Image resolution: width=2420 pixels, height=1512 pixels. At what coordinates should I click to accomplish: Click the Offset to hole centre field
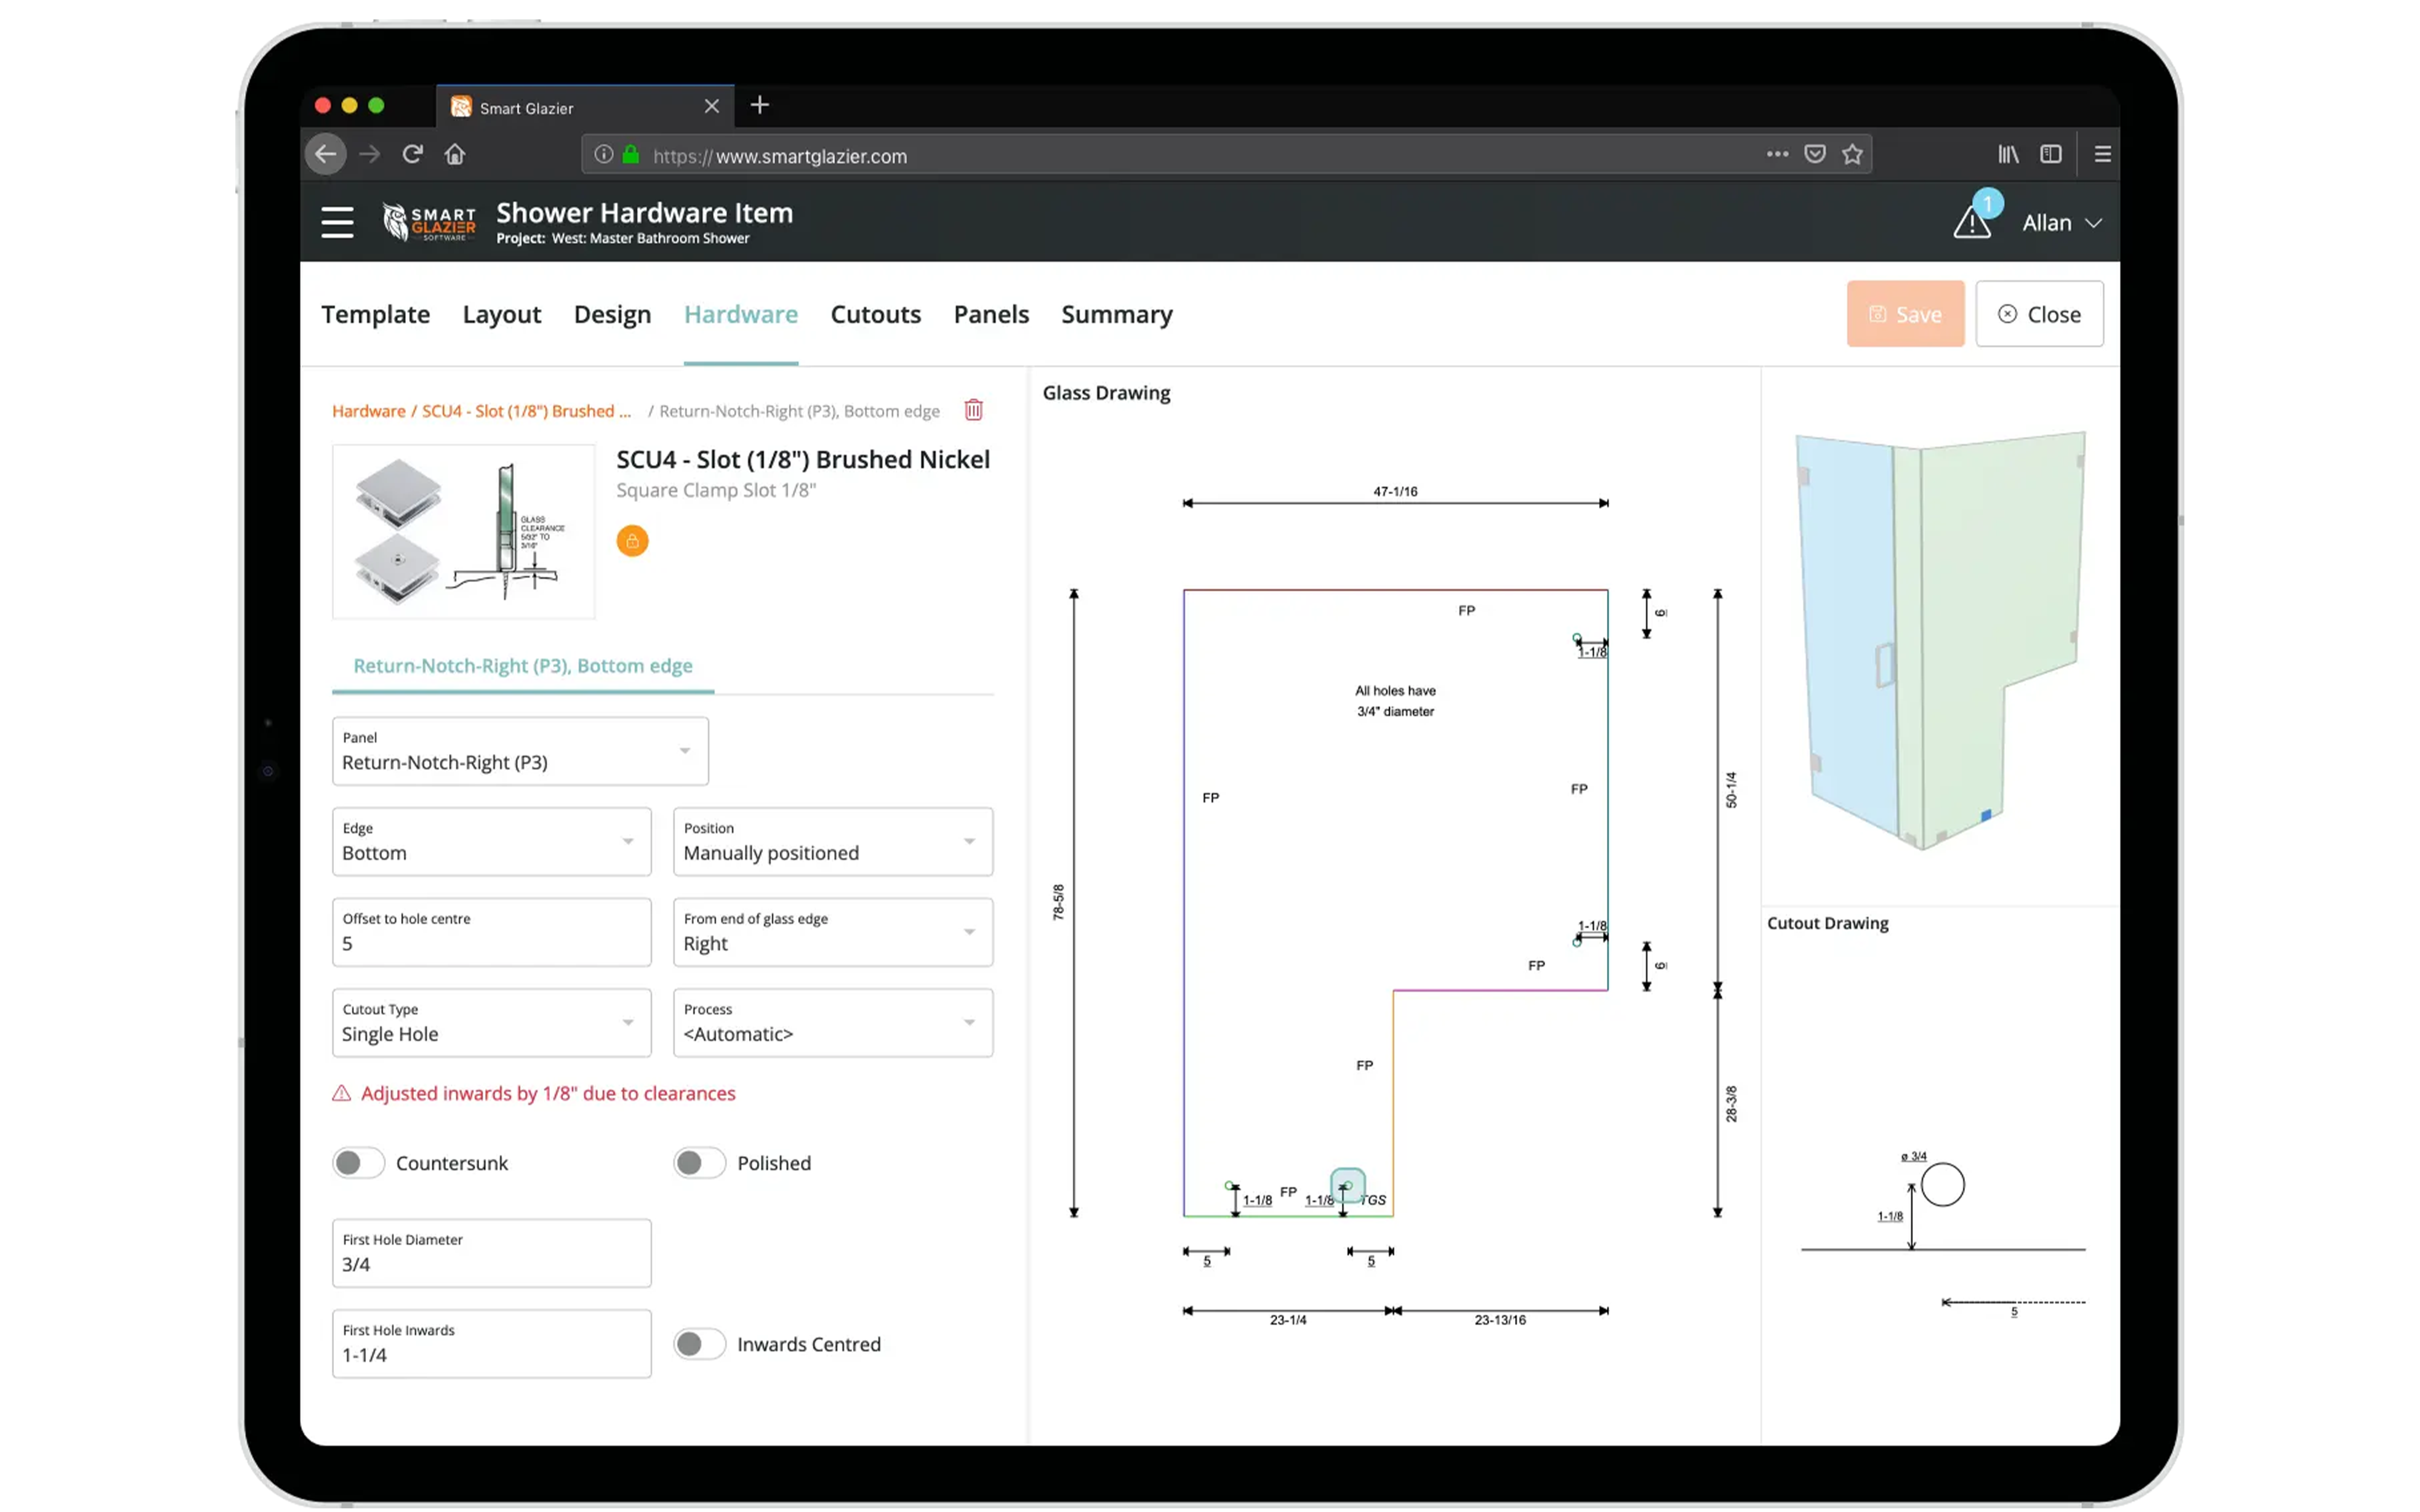point(491,933)
